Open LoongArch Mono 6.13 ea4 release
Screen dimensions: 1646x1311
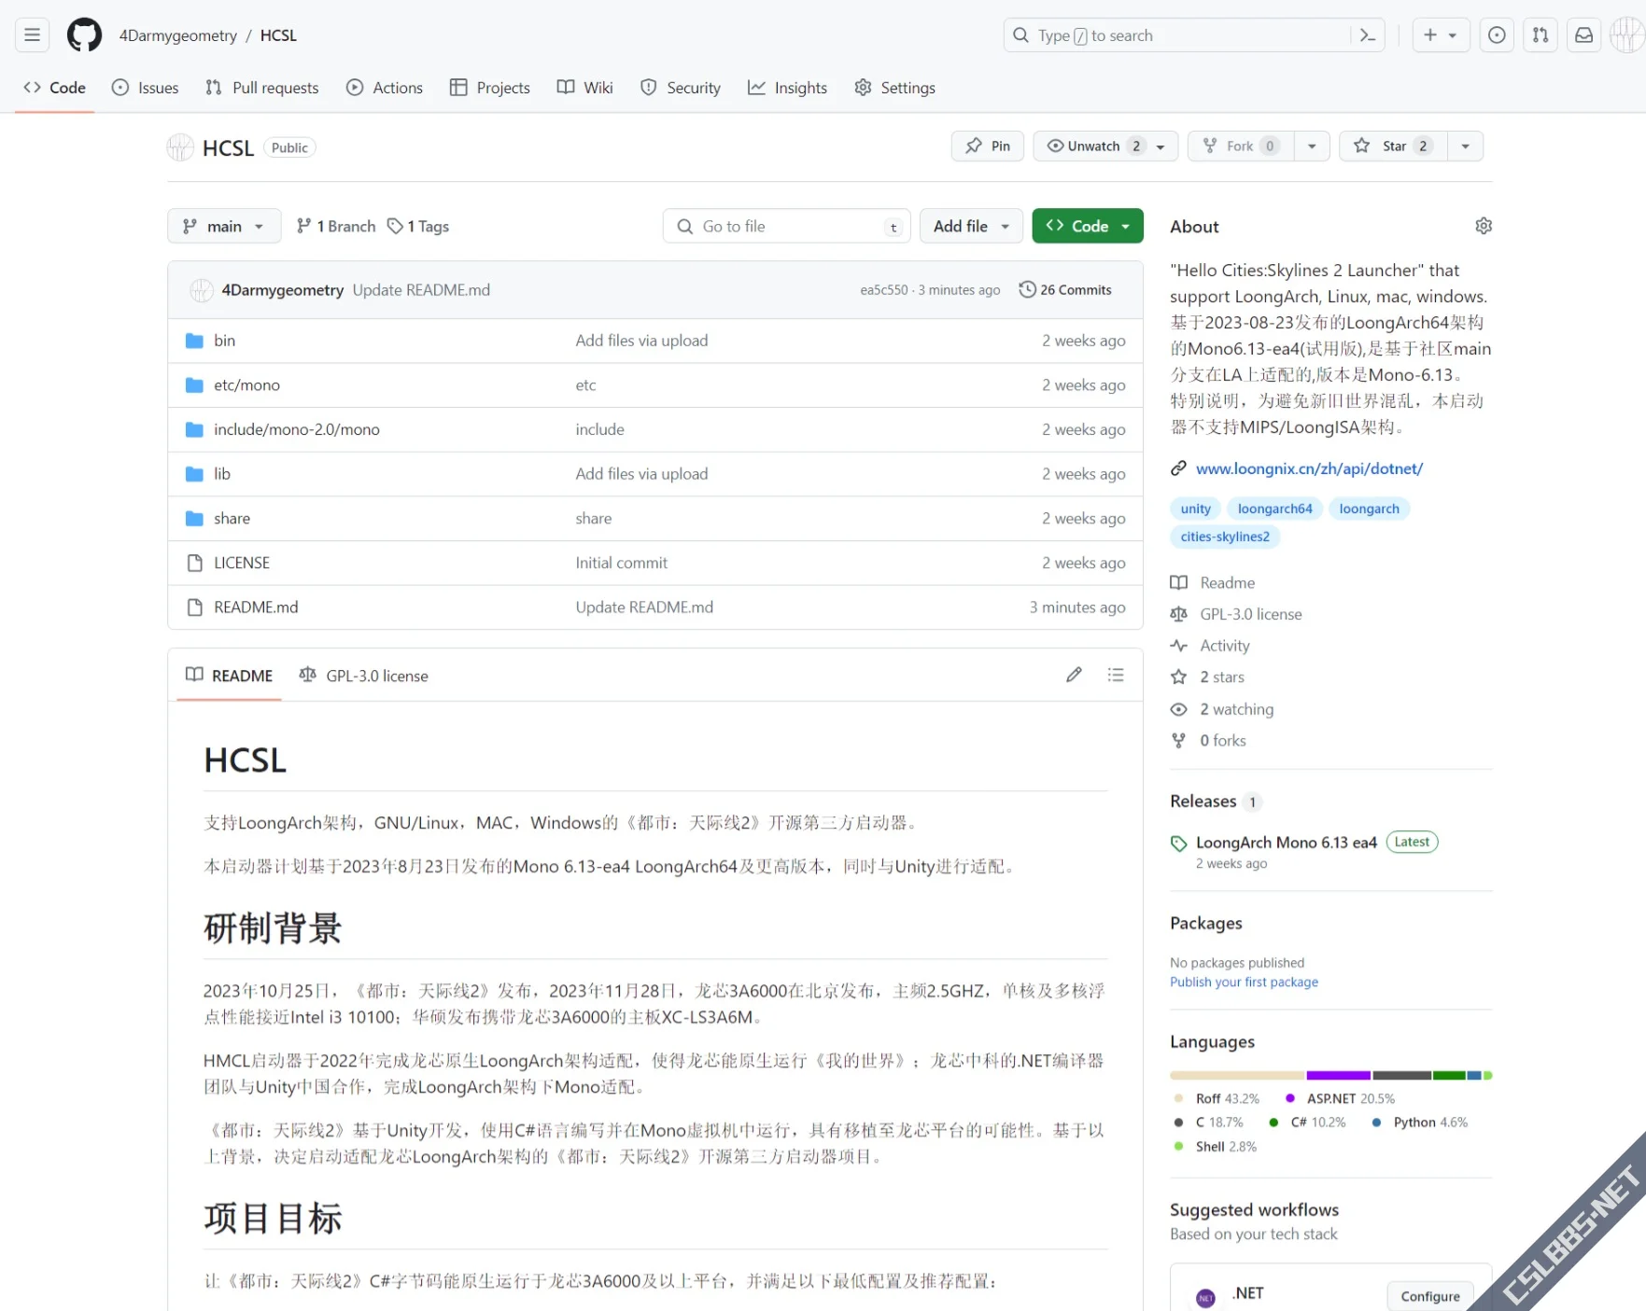pos(1286,843)
